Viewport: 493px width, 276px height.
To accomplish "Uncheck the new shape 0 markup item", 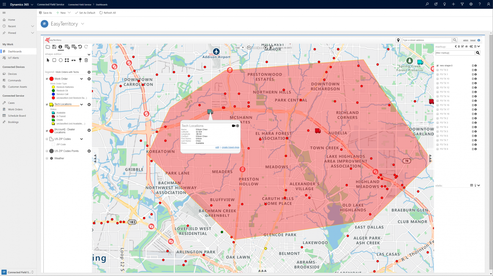I will pos(437,65).
